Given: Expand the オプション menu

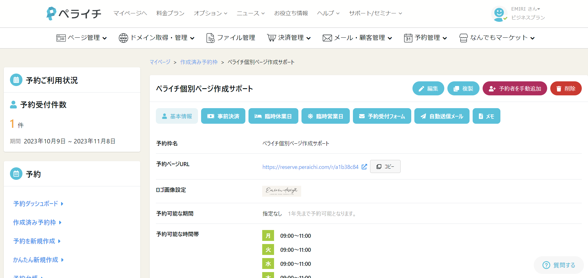Looking at the screenshot, I should (x=210, y=13).
